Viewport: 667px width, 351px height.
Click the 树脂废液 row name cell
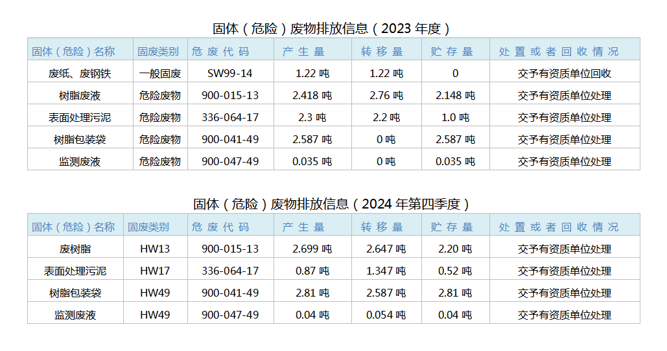coord(80,96)
